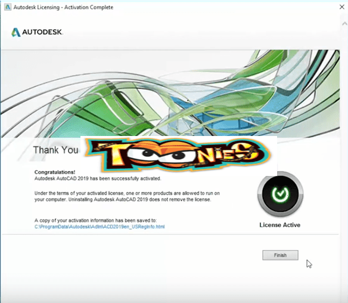Click the vertical scrollbar track

click(x=344, y=156)
